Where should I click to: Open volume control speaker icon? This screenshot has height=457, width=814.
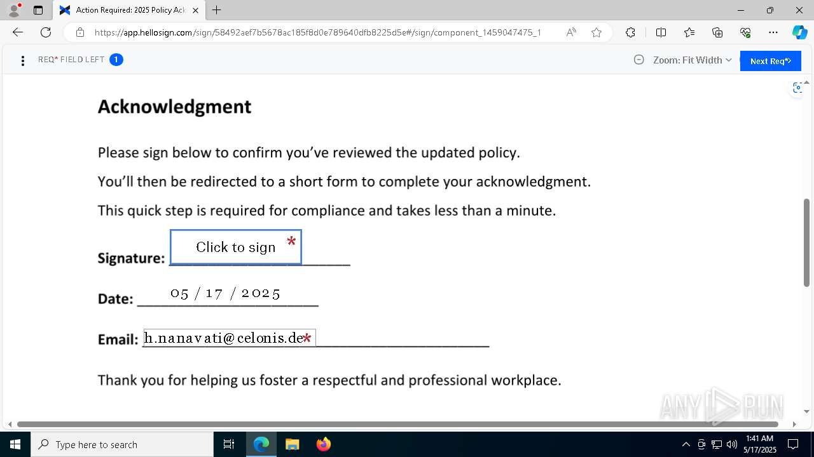click(731, 444)
